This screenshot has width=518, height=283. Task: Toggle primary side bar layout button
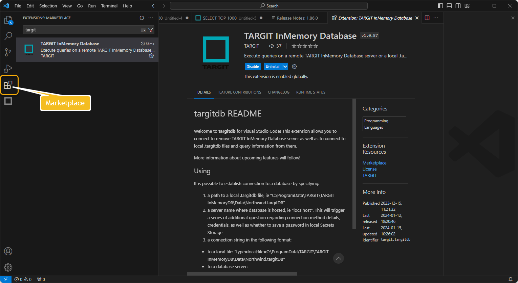click(440, 6)
